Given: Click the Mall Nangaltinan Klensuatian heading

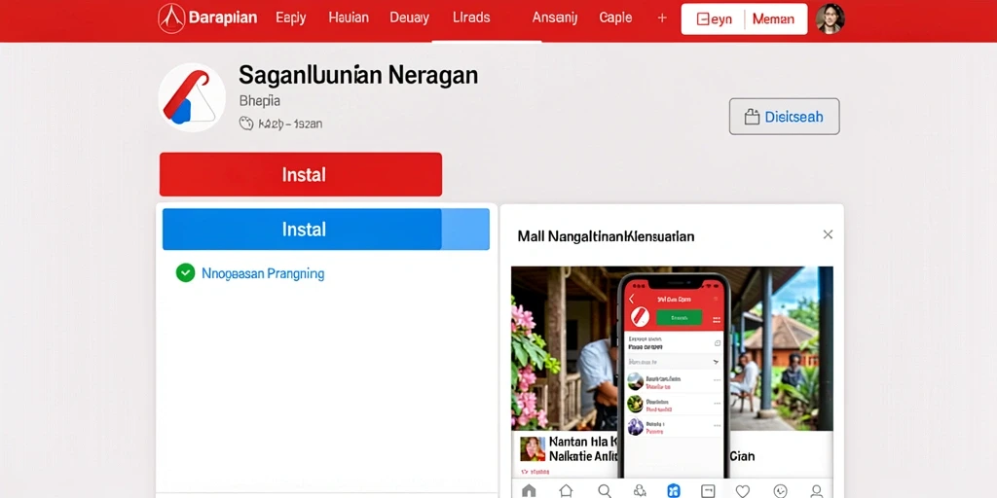Looking at the screenshot, I should click(606, 236).
